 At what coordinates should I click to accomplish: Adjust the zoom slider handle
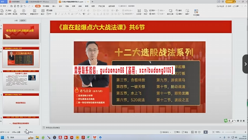234,132
